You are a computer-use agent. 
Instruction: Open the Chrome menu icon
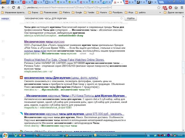pyautogui.click(x=181, y=7)
